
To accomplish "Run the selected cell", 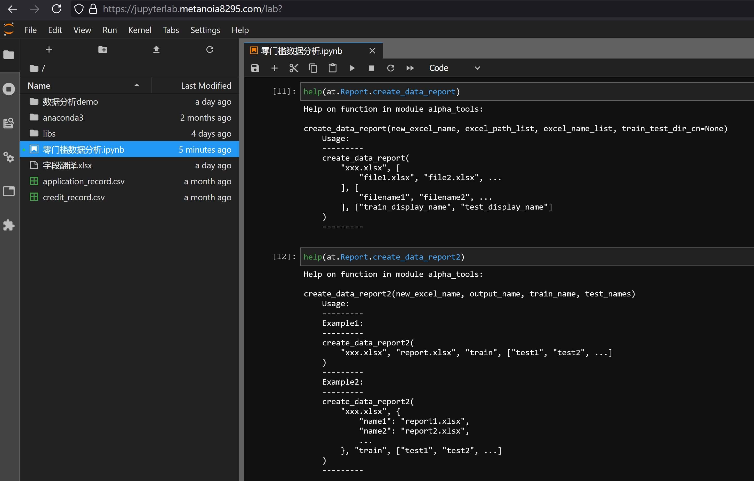I will [x=352, y=68].
